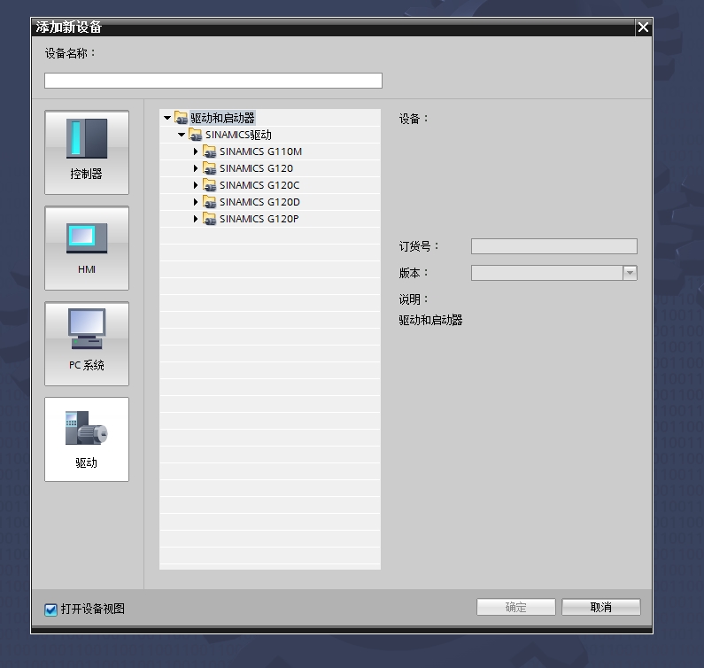Select the SINAMICS G120P text row
This screenshot has height=668, width=704.
259,219
